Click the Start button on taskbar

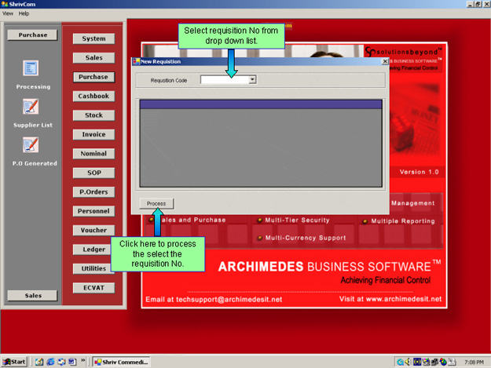pos(14,362)
